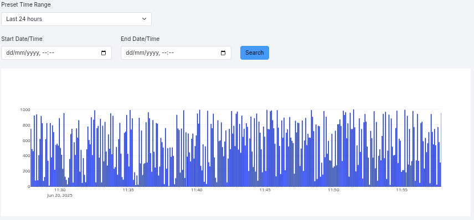Image resolution: width=474 pixels, height=220 pixels.
Task: Click the 600 y-axis label
Action: (26, 140)
